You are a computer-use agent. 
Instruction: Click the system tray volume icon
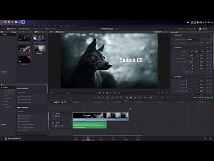point(188,22)
